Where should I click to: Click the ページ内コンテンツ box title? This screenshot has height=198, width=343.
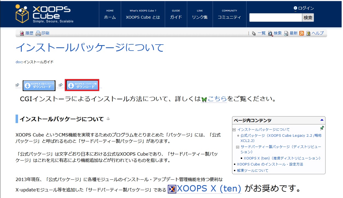point(252,120)
